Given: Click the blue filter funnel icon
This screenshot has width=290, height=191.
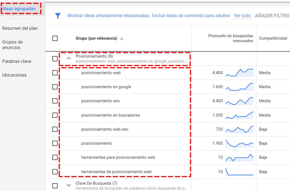Looking at the screenshot, I should (x=58, y=16).
